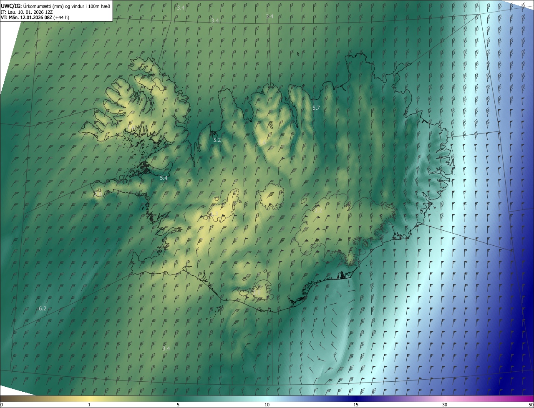Click the color scale tick label '0'

(x=2, y=405)
